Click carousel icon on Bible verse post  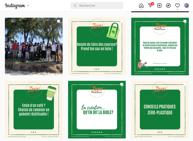185,21
